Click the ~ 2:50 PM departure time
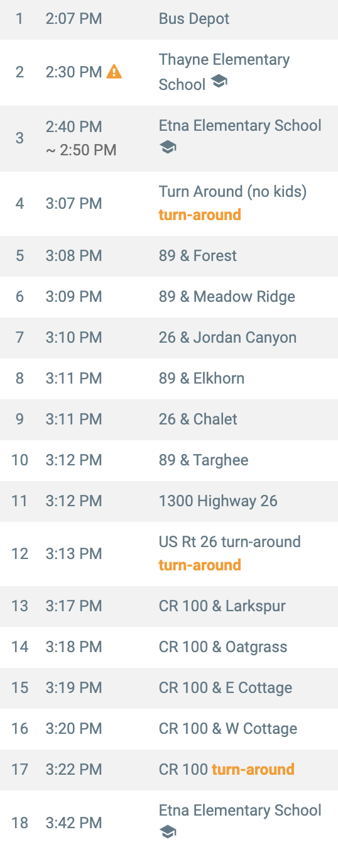Screen dimensions: 338x859 [x=80, y=150]
